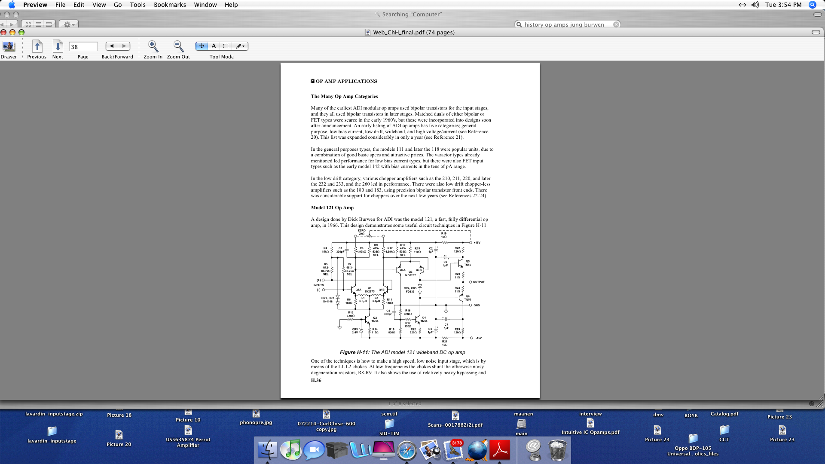Select the rectangular Select tool mode
The width and height of the screenshot is (825, 464).
point(226,46)
